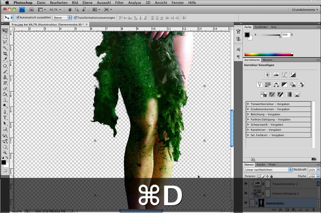
Task: Expand 'Belichtung – Vorgaben' presets
Action: coord(248,114)
